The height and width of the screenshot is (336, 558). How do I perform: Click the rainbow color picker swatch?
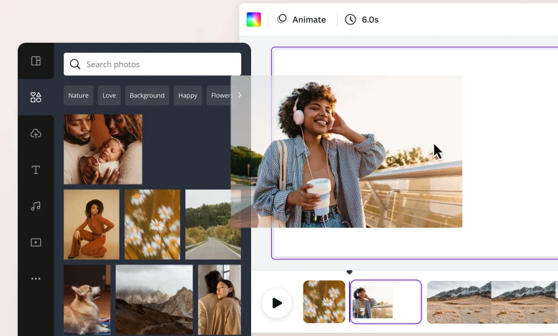pos(254,19)
